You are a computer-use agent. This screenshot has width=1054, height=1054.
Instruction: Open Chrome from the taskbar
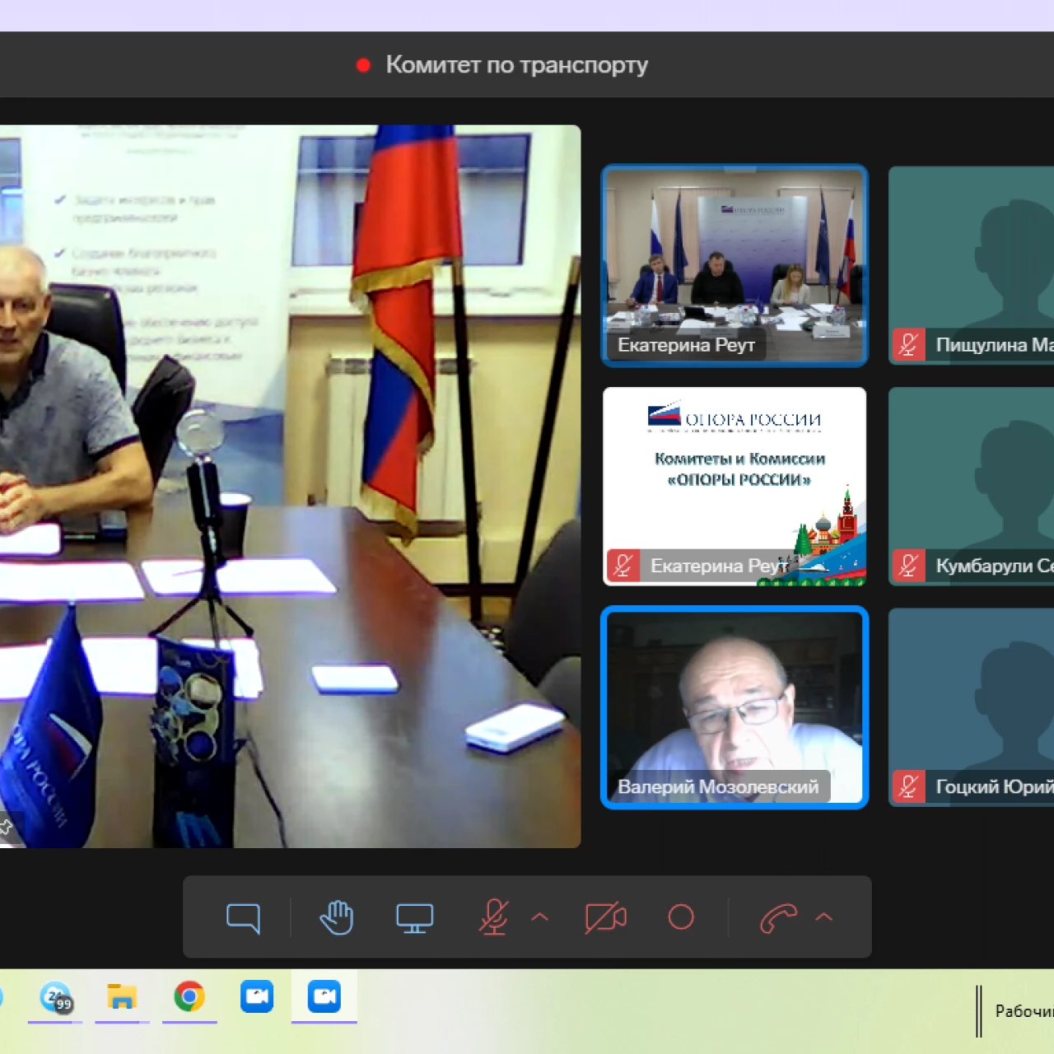[x=189, y=996]
